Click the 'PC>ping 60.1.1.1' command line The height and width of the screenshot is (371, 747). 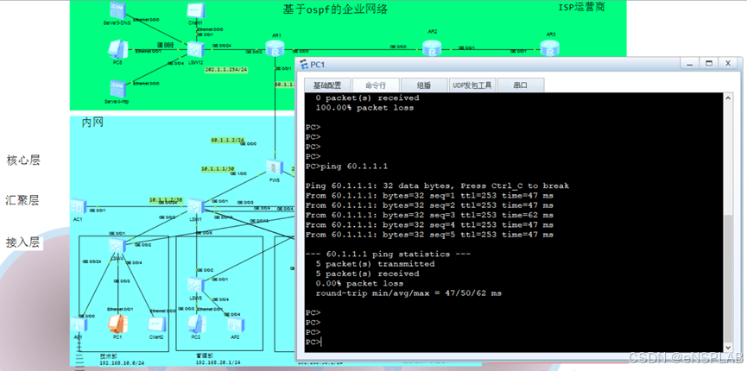346,167
